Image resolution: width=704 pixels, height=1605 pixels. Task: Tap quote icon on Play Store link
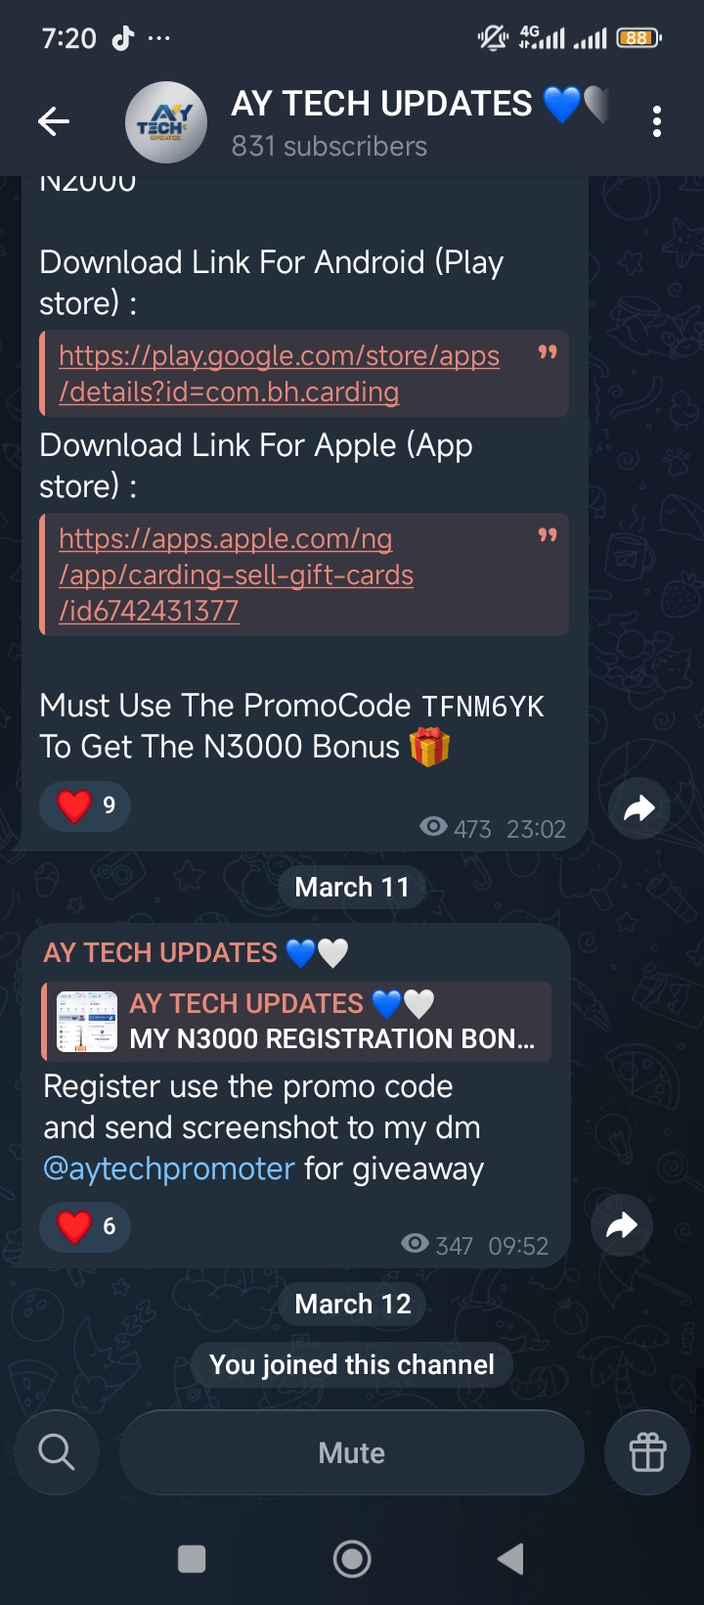click(548, 352)
